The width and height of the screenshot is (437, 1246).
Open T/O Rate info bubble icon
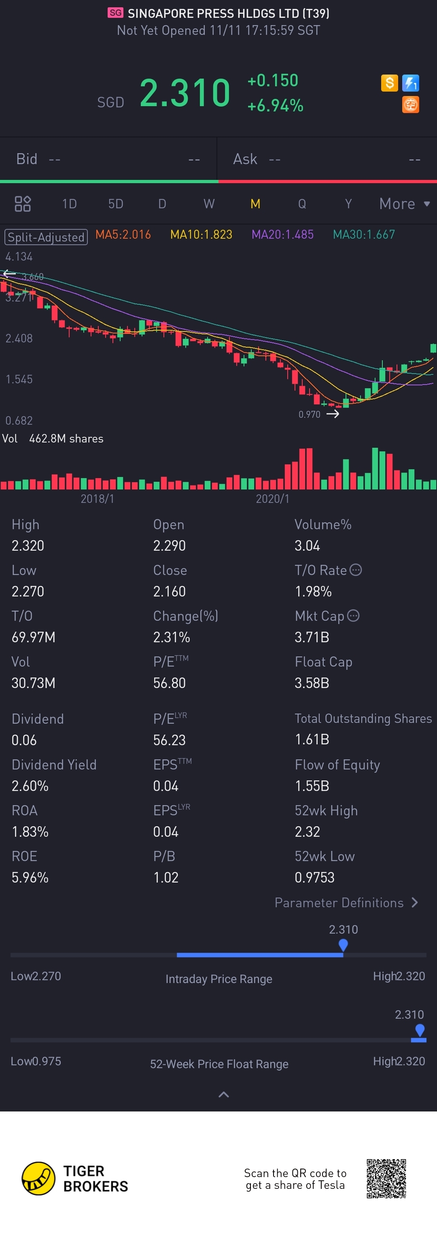tap(355, 570)
